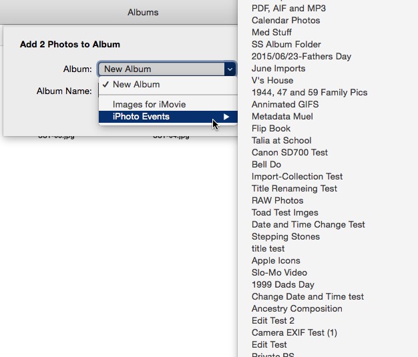Pick the Calendar Photos event
This screenshot has height=357, width=418.
pos(286,20)
